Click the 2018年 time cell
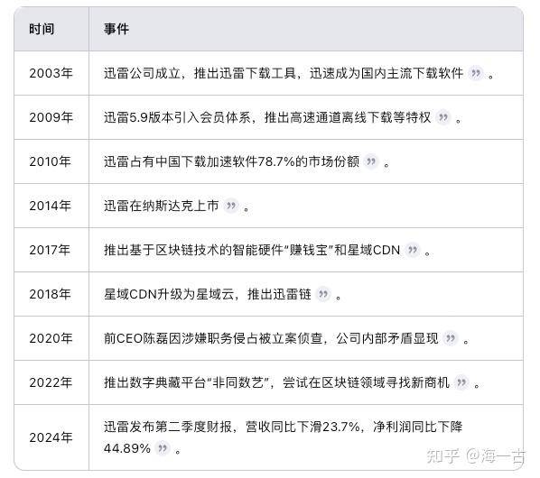The width and height of the screenshot is (540, 478). pyautogui.click(x=51, y=294)
